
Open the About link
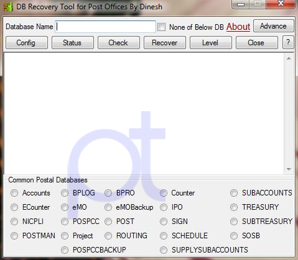[x=238, y=27]
